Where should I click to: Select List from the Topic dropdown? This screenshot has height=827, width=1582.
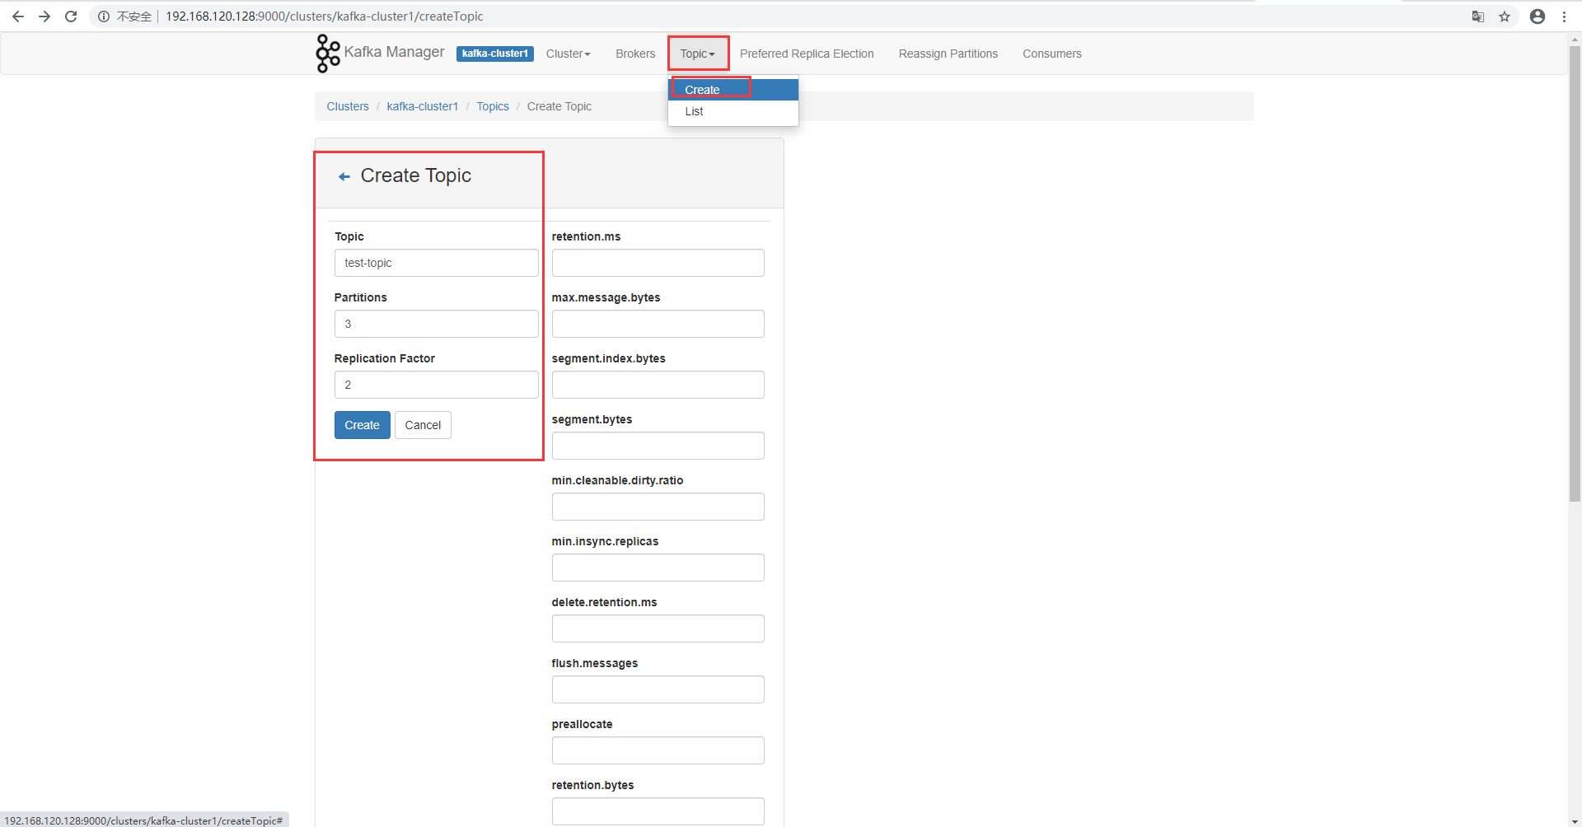tap(694, 111)
